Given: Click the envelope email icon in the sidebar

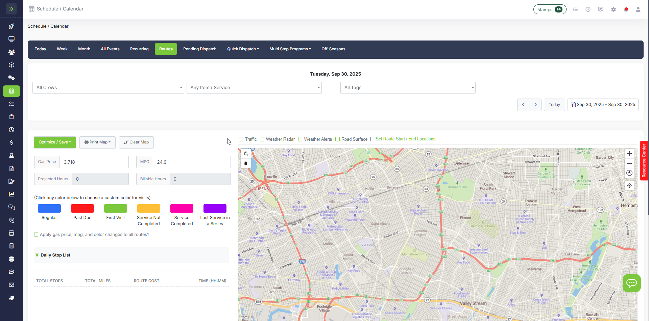Looking at the screenshot, I should click(x=11, y=285).
